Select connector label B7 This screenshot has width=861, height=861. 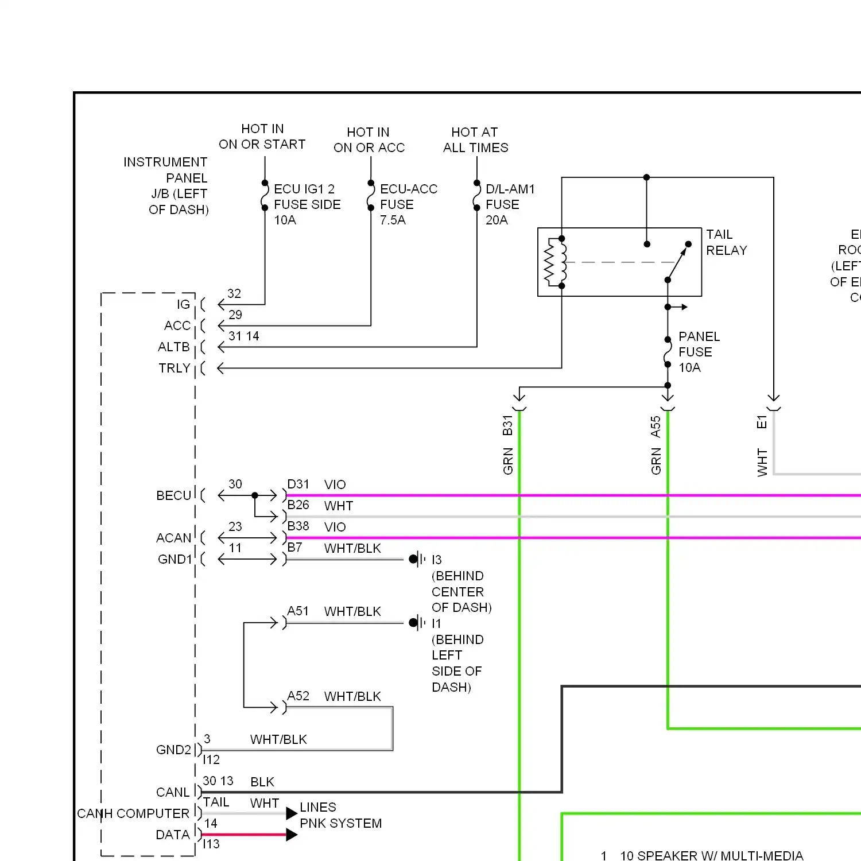click(295, 548)
